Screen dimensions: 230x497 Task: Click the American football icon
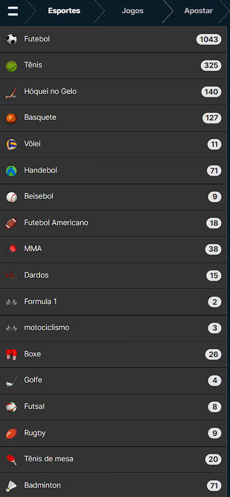point(11,223)
